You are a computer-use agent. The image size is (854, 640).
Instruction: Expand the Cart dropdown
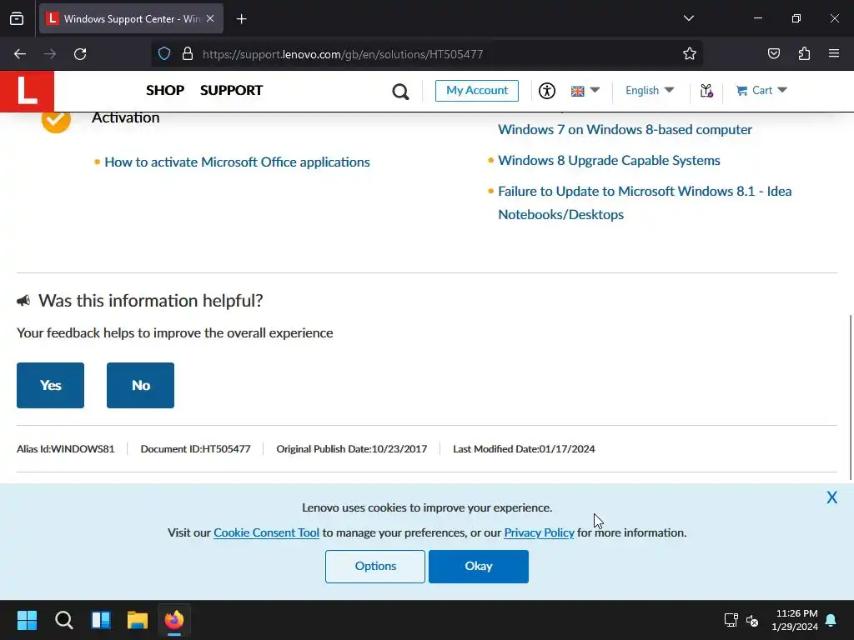pos(761,90)
